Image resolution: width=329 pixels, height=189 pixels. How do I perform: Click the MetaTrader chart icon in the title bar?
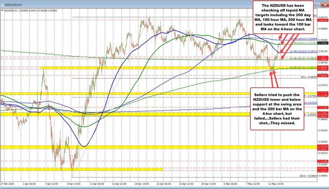2,4
